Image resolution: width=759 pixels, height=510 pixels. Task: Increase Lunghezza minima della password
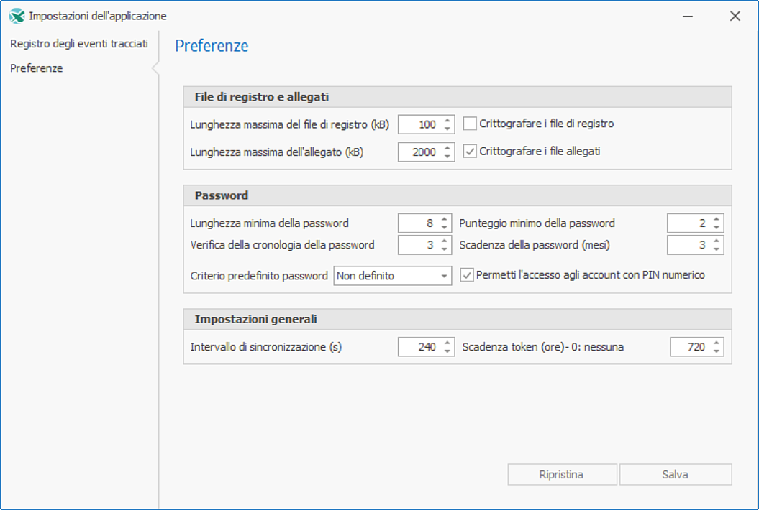point(445,219)
